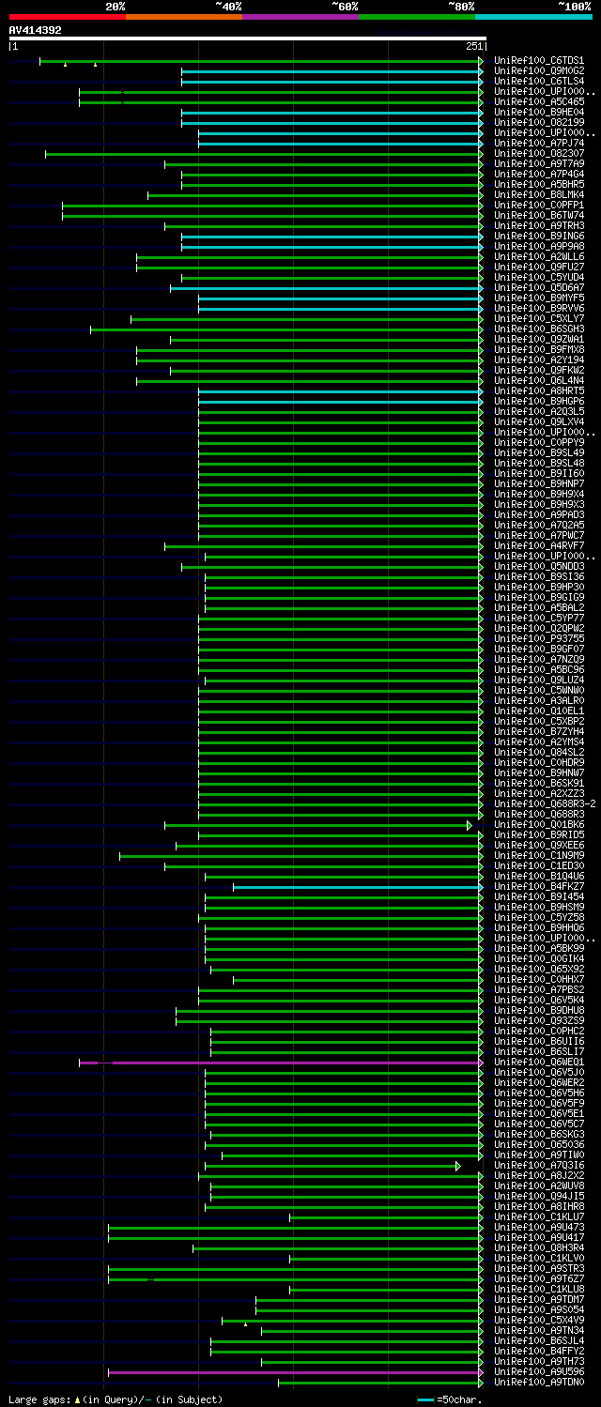Select hit label UniRef100_A7PJ74
Screen dimensions: 601x1407
pyautogui.click(x=539, y=144)
